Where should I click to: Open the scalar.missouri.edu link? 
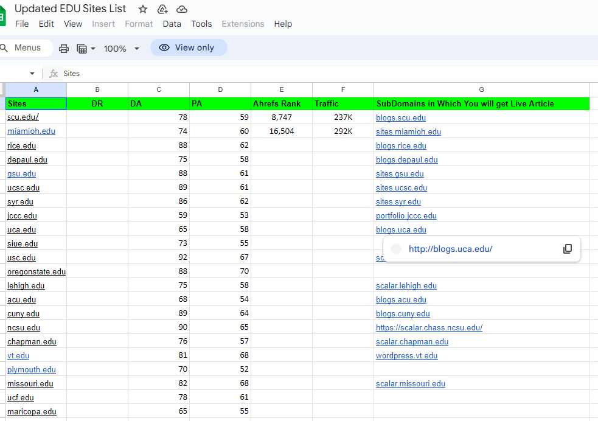click(411, 384)
